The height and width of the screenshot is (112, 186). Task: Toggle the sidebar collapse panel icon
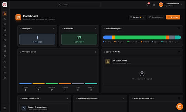(5, 108)
